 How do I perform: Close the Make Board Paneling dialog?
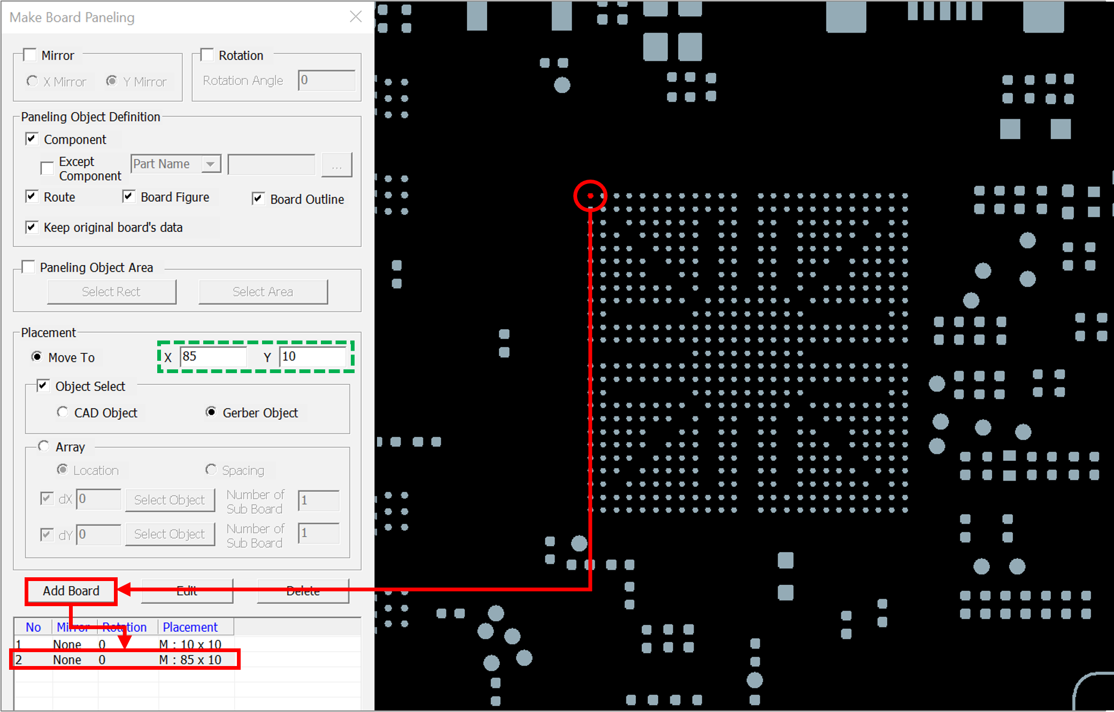[x=356, y=17]
